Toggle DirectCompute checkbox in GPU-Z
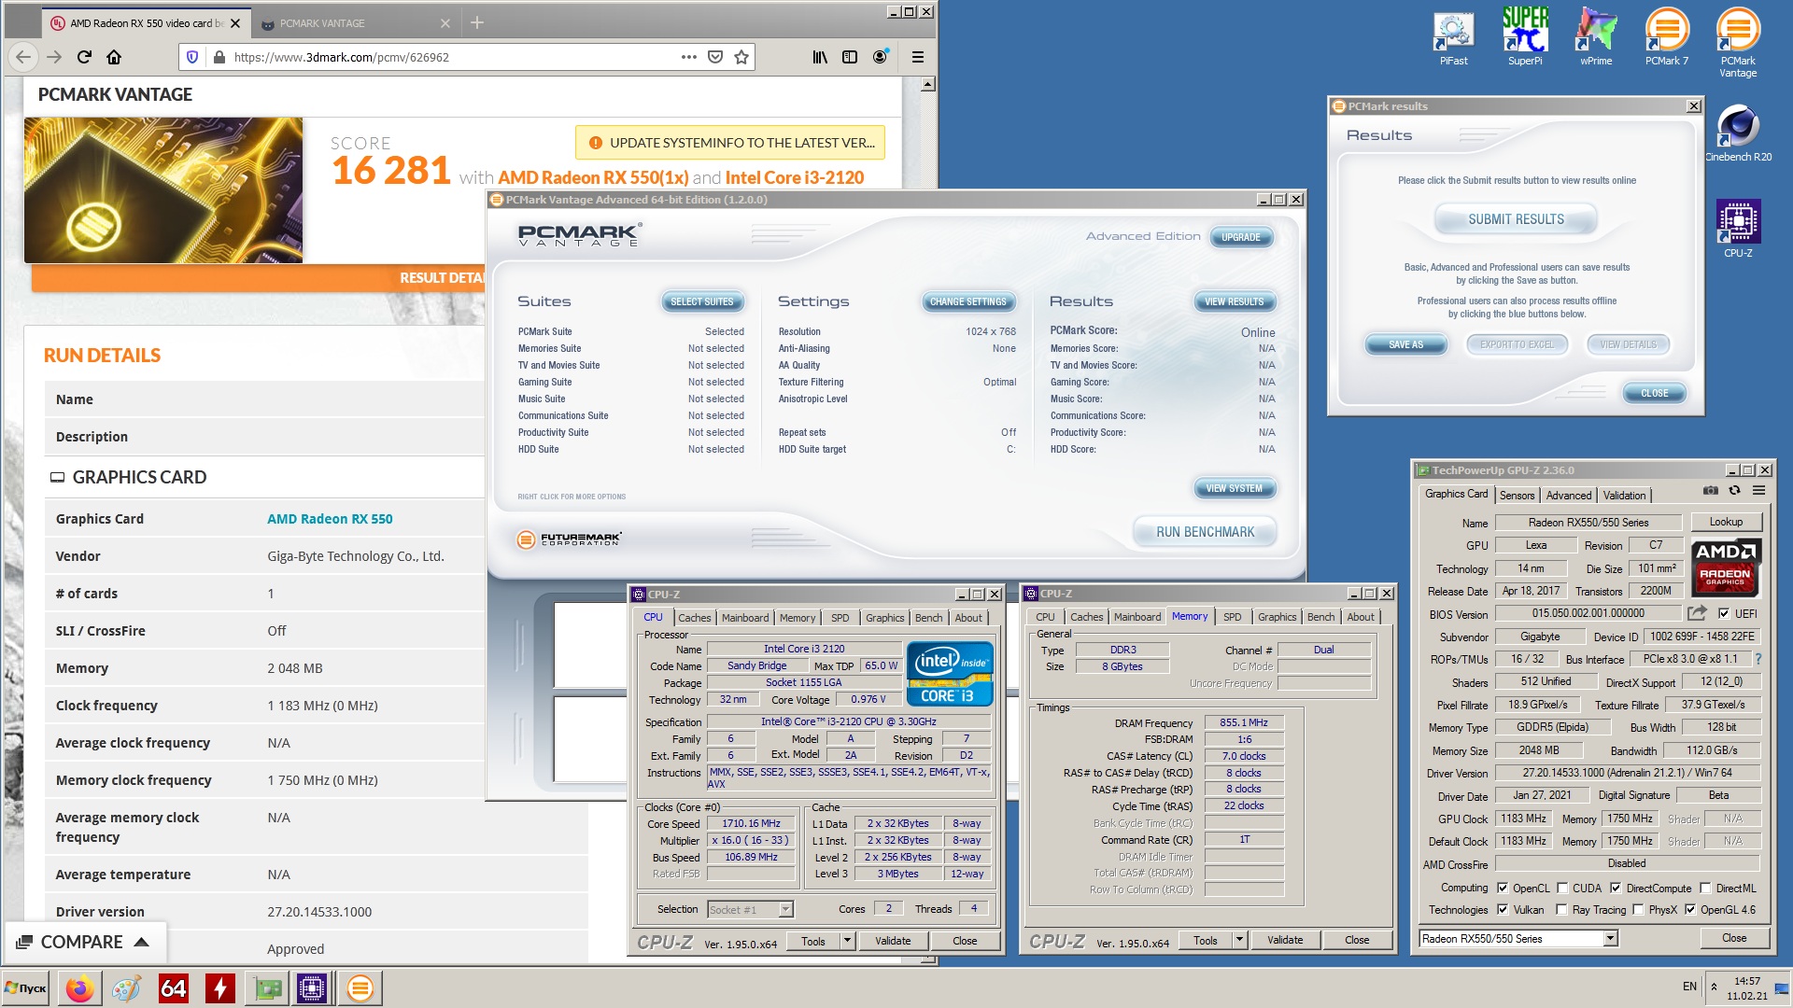 [1616, 888]
